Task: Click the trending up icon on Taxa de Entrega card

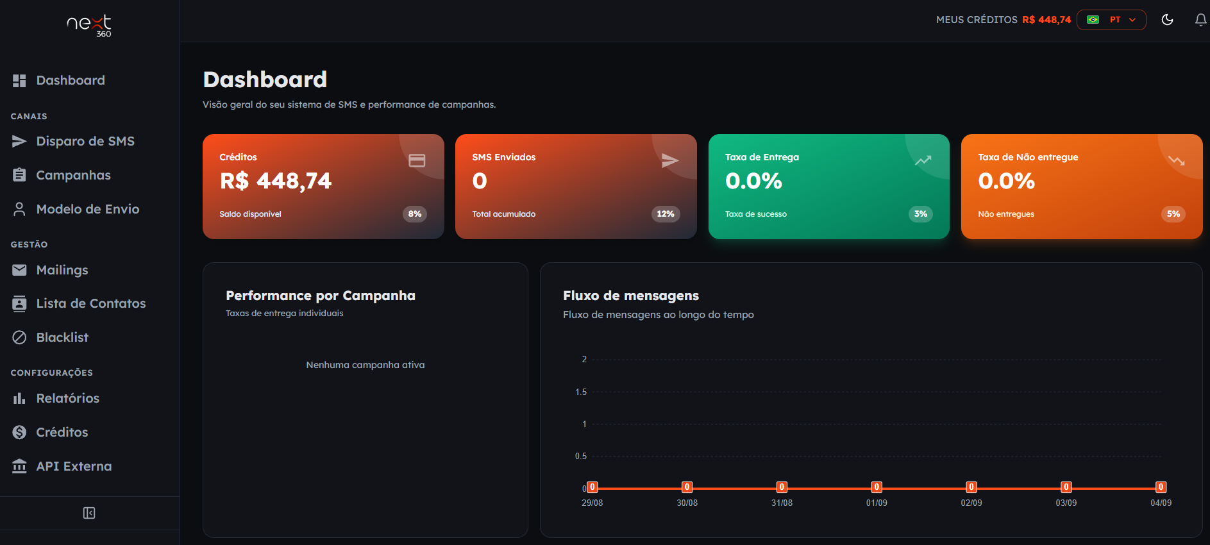Action: point(923,160)
